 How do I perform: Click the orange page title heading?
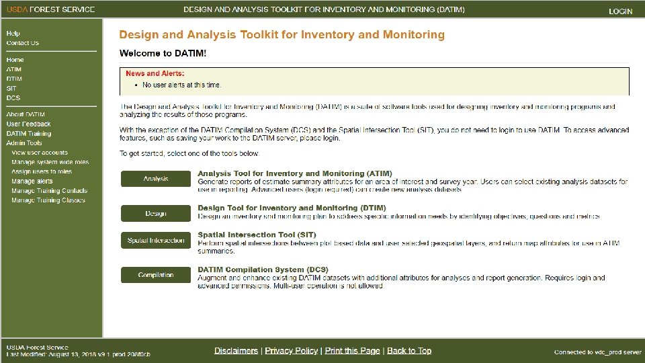coord(282,34)
